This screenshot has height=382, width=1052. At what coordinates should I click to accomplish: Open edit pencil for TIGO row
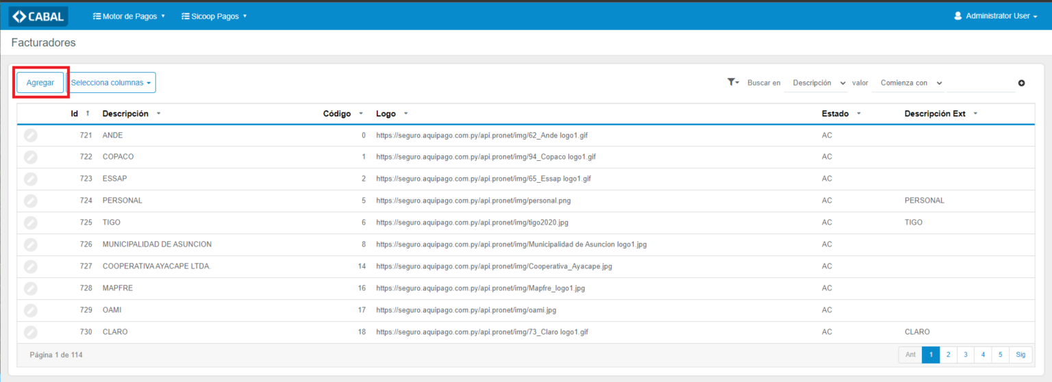30,223
